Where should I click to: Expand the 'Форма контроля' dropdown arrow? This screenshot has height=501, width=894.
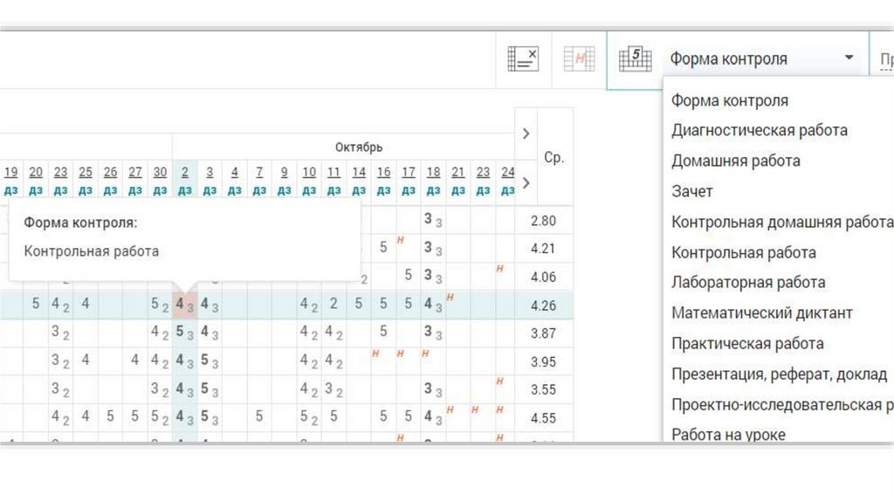[x=849, y=58]
